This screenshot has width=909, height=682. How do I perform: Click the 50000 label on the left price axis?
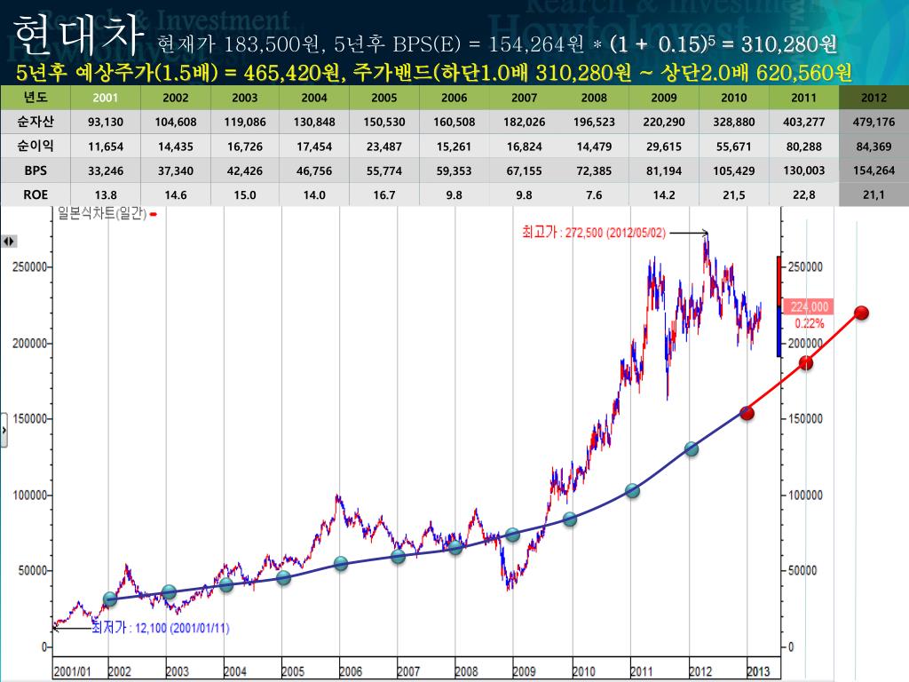pos(33,571)
